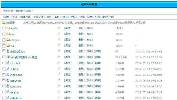Click the cili.html file icon

(x=8, y=63)
